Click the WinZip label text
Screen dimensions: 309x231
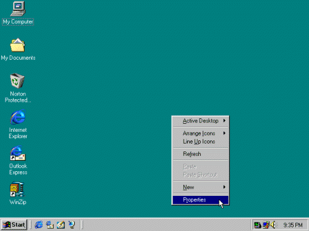point(18,202)
